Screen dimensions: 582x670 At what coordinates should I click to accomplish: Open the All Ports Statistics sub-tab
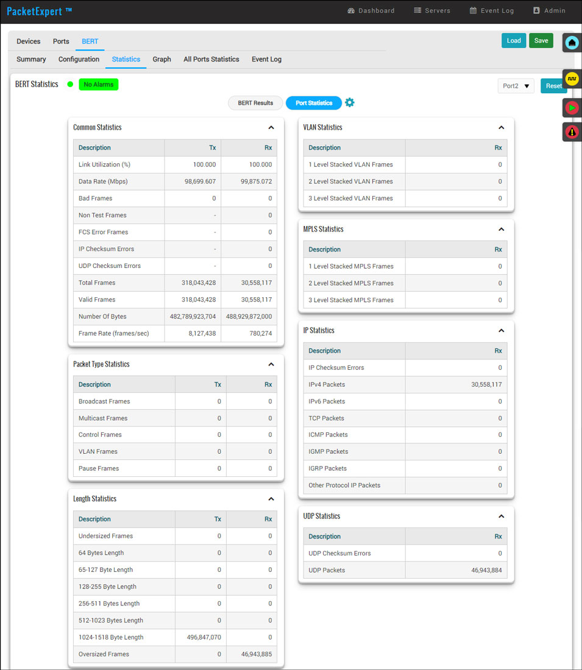click(211, 60)
